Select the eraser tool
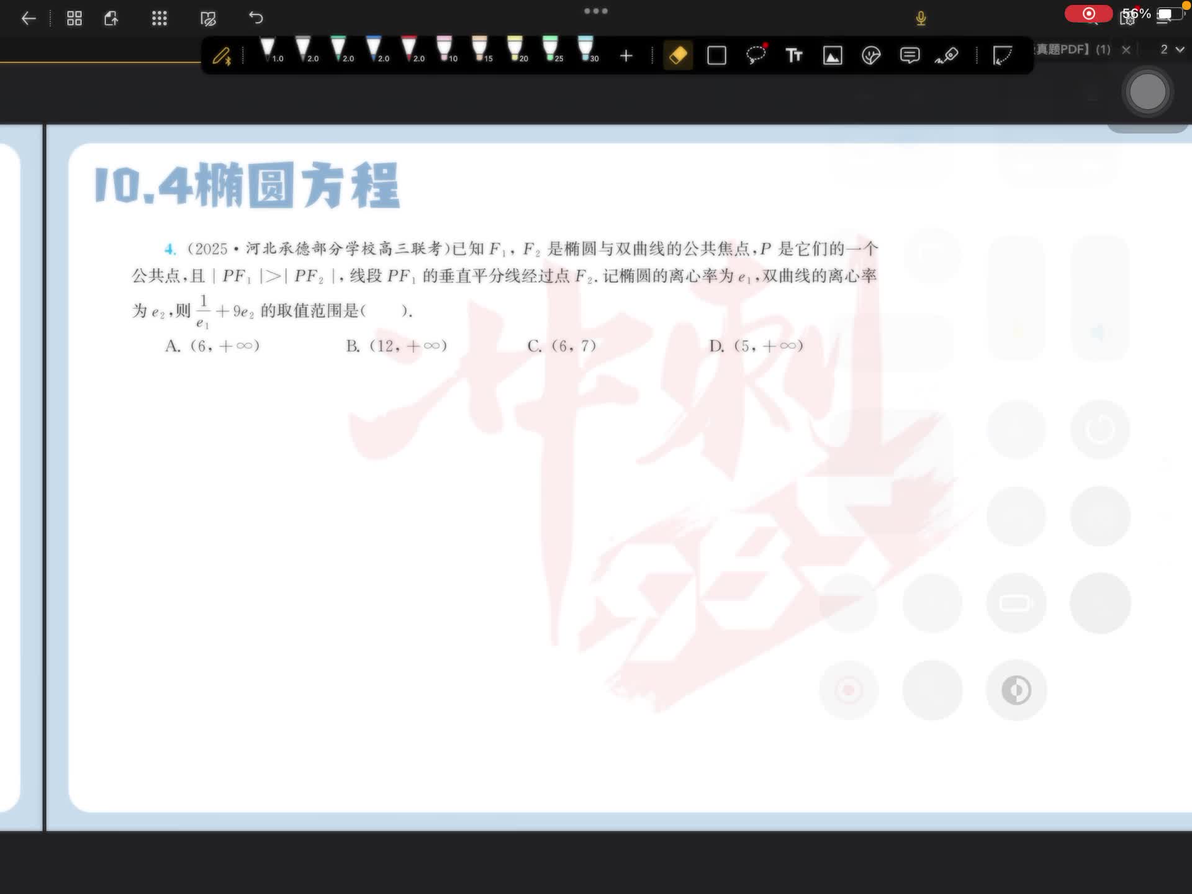Image resolution: width=1192 pixels, height=894 pixels. pyautogui.click(x=678, y=56)
